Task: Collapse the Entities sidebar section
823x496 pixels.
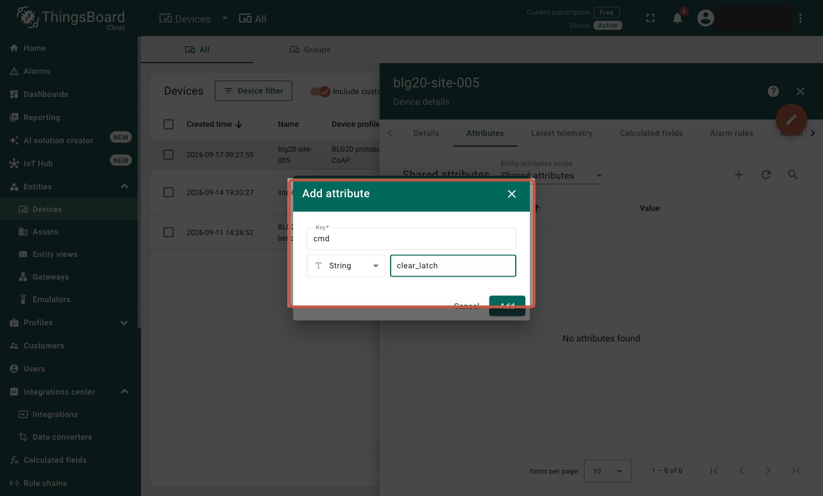Action: click(125, 187)
